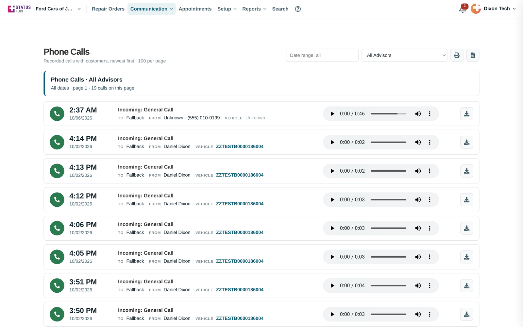Download the 4:13 PM call recording
The height and width of the screenshot is (327, 523).
click(466, 171)
